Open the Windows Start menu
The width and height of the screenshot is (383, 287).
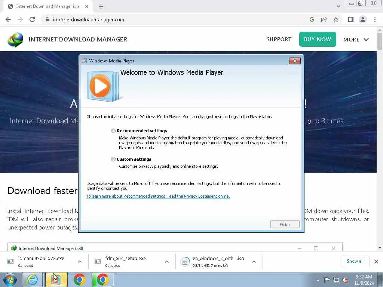pyautogui.click(x=10, y=280)
